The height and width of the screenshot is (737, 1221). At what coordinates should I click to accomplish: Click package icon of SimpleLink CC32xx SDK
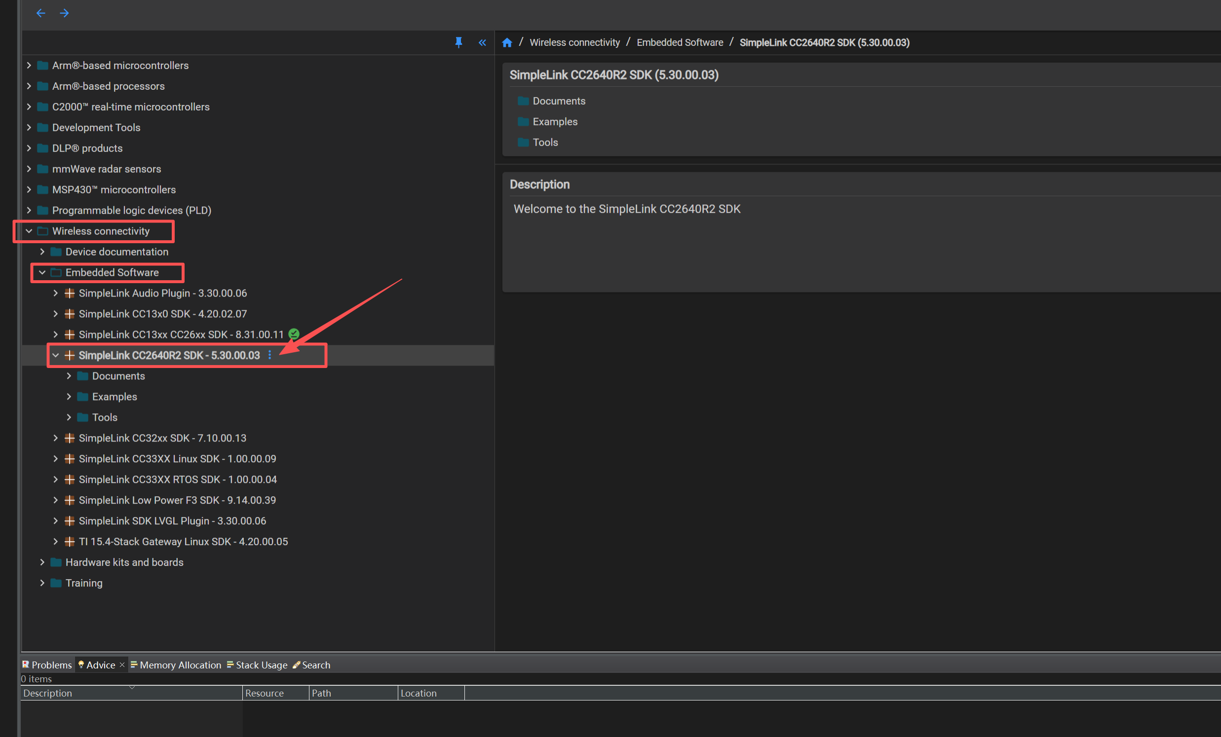(x=70, y=439)
